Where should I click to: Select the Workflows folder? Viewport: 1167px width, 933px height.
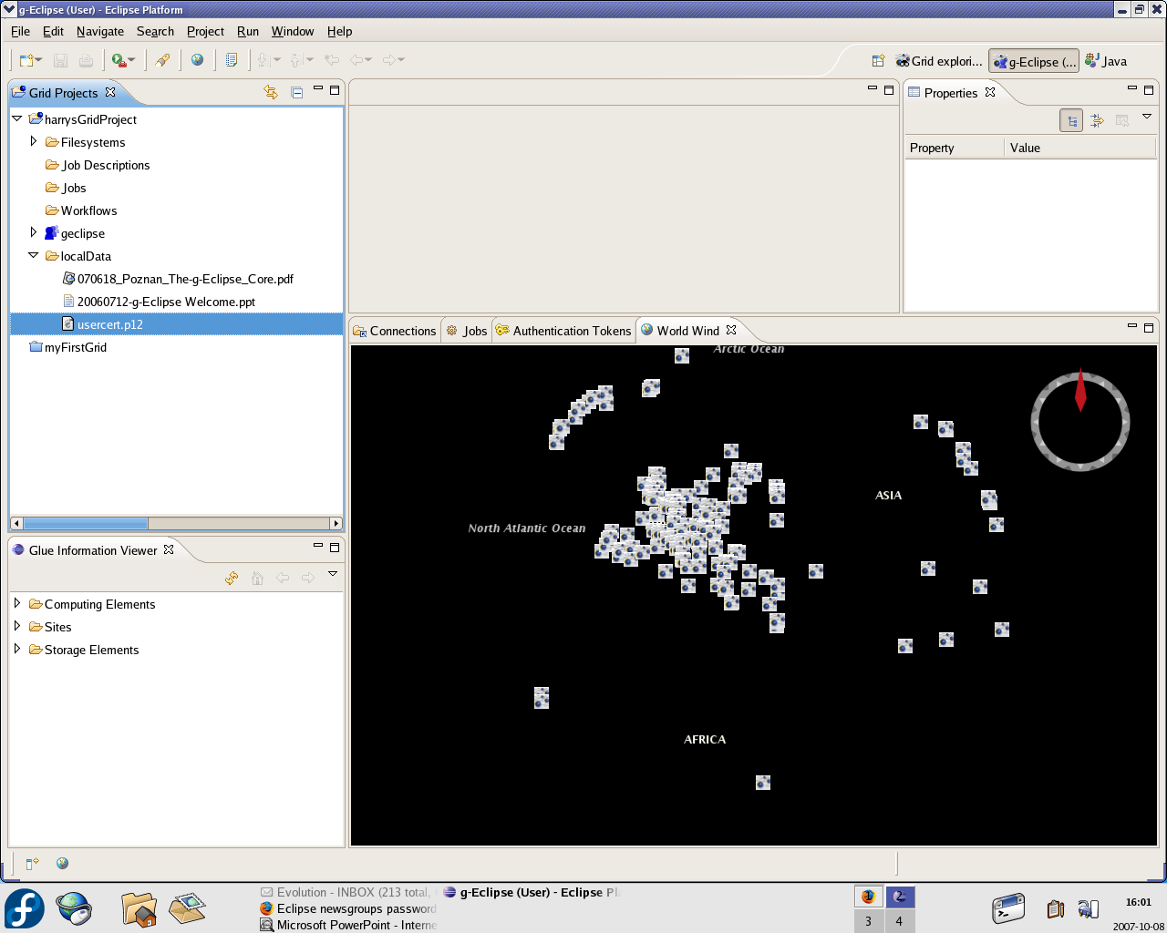[x=81, y=210]
